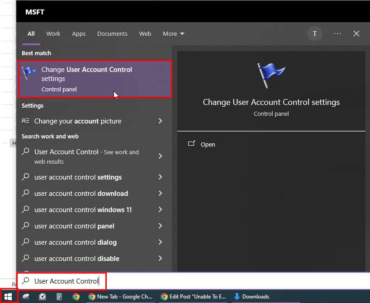This screenshot has height=303, width=370.
Task: Switch to New Tab - Google Chrome window
Action: point(120,297)
